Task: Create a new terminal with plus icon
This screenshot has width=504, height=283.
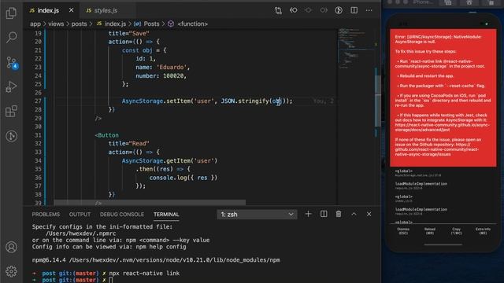Action: coord(308,214)
